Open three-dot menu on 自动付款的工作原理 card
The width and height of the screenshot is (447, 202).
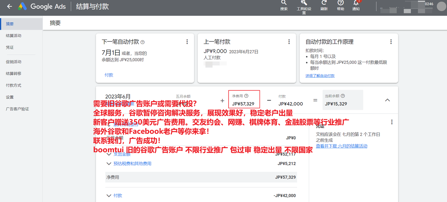tap(391, 42)
